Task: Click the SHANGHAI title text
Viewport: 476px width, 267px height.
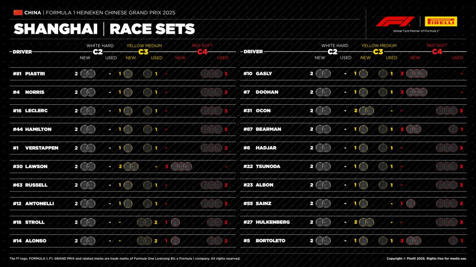Action: (x=55, y=29)
